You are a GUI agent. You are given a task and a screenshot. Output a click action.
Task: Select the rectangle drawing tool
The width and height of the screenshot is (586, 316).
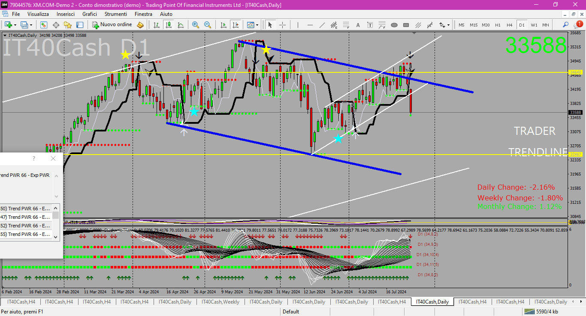[406, 25]
